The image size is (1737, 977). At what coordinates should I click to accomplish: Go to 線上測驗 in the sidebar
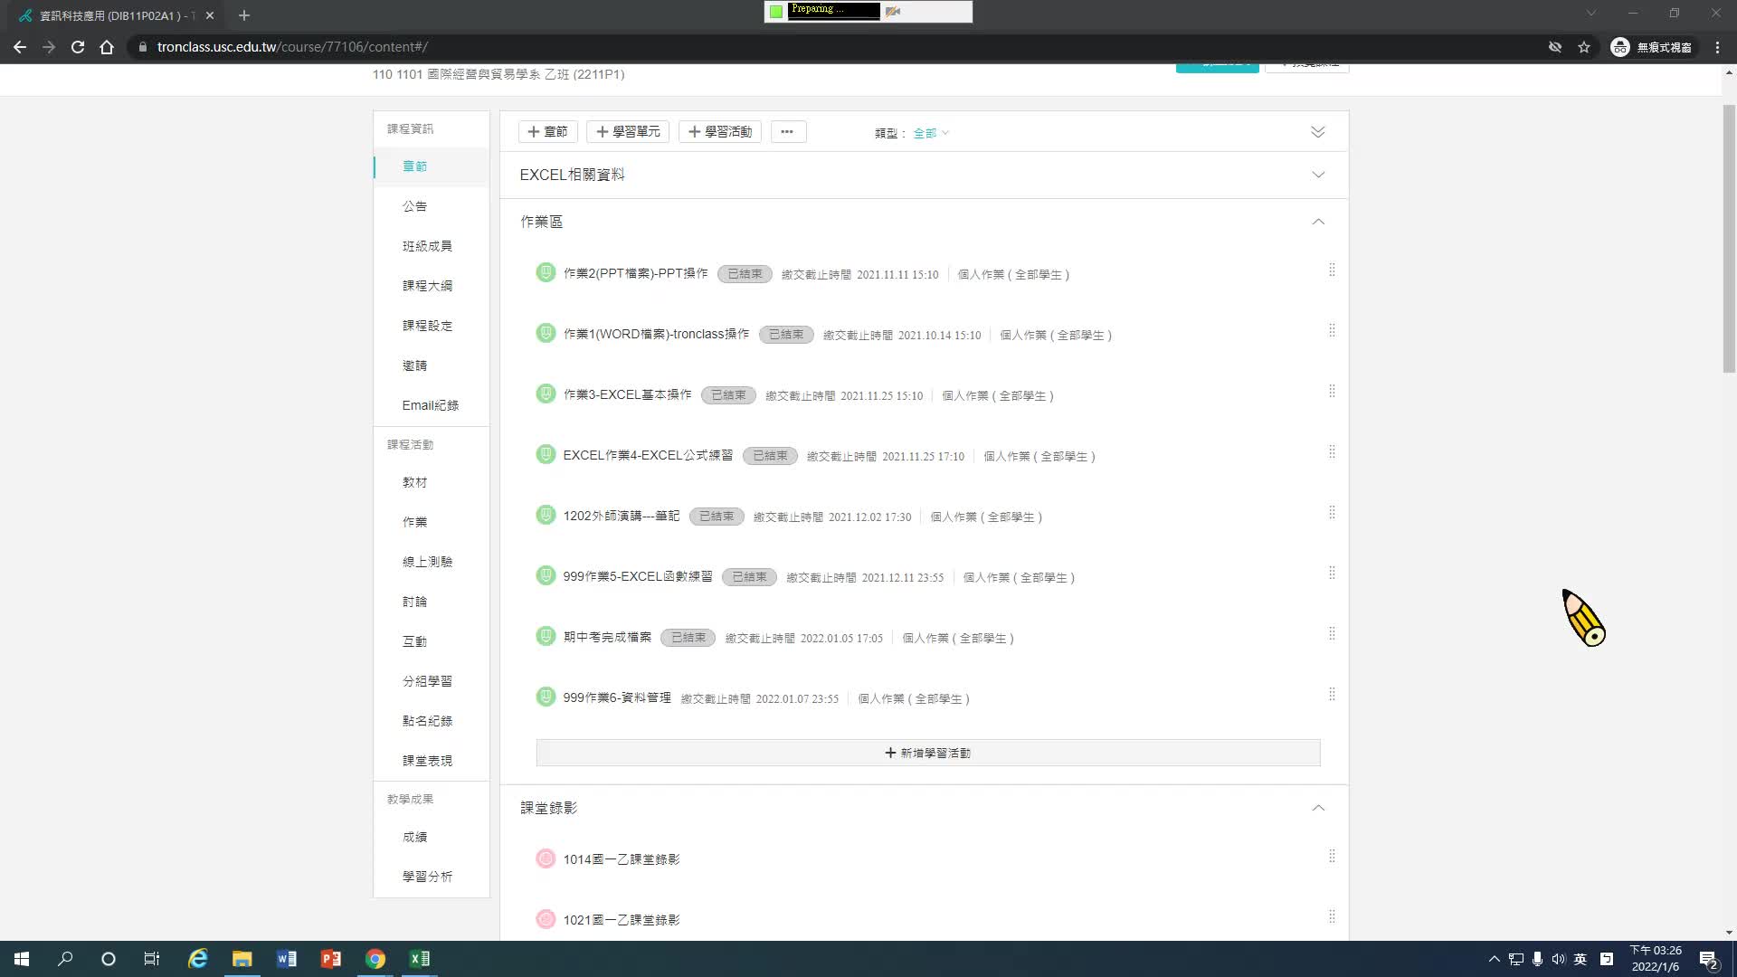click(427, 562)
